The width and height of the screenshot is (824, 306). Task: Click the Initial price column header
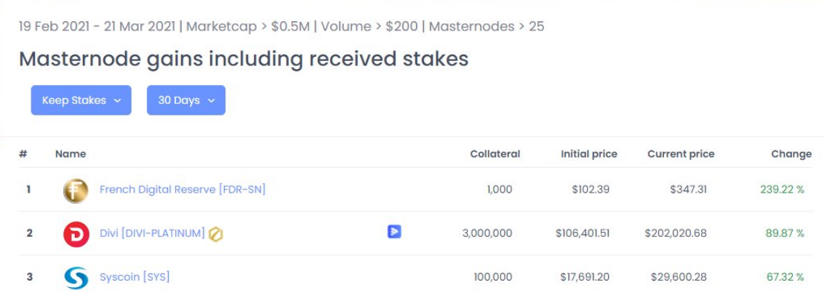pos(588,154)
